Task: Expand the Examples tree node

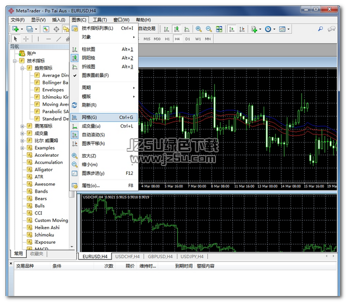Action: 22,148
